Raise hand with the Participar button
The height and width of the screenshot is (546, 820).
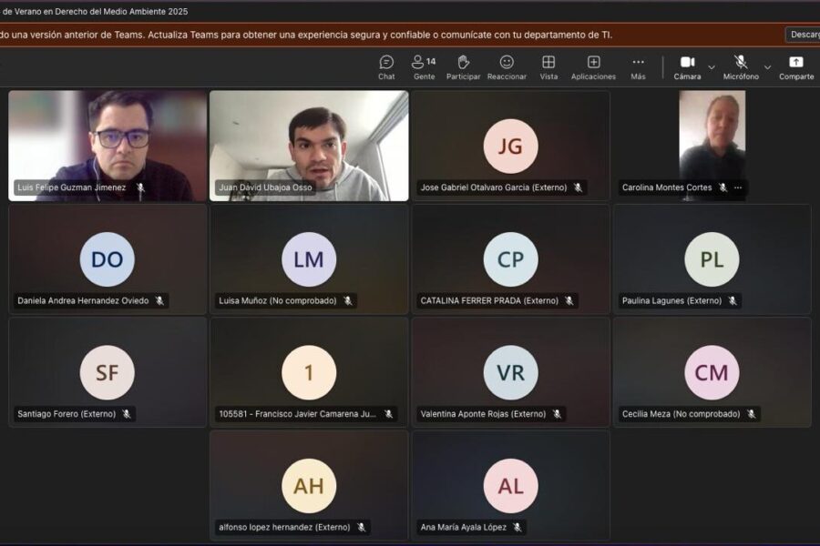click(463, 66)
